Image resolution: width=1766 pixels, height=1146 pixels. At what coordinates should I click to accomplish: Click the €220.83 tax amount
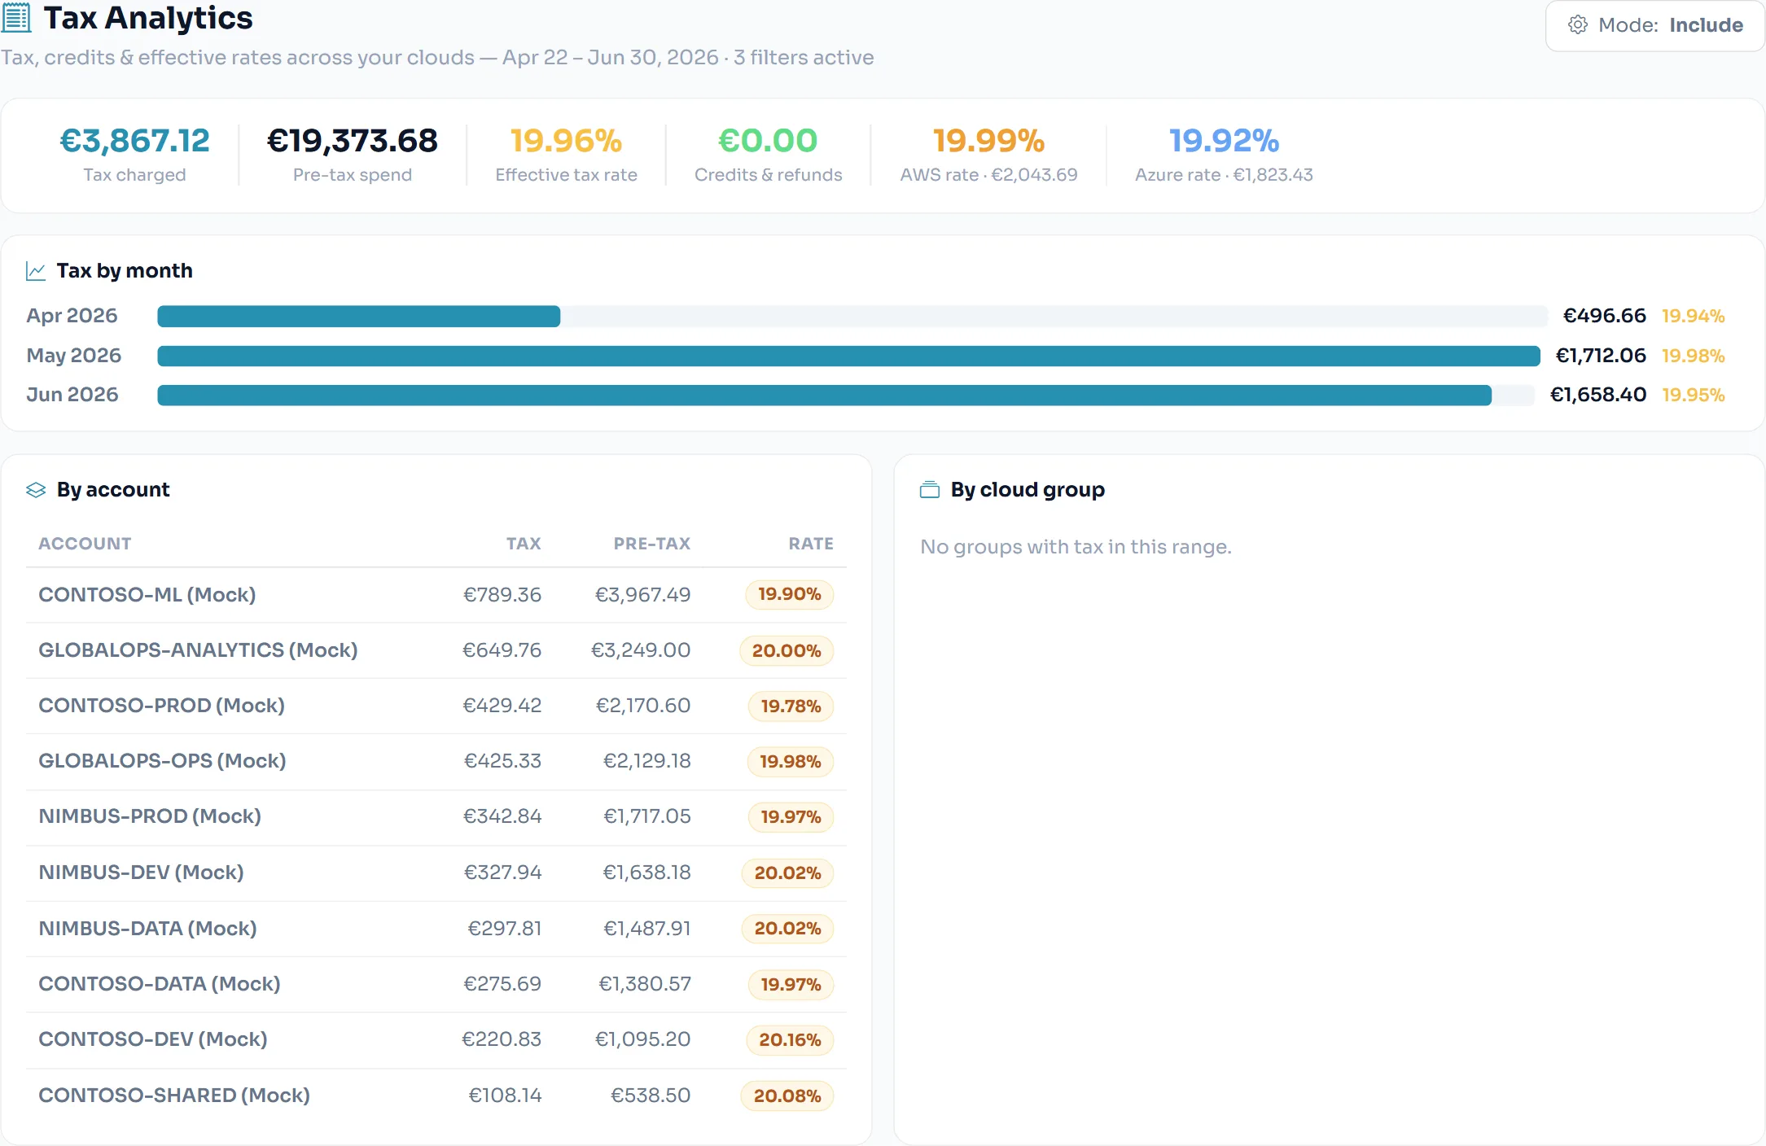click(501, 1039)
